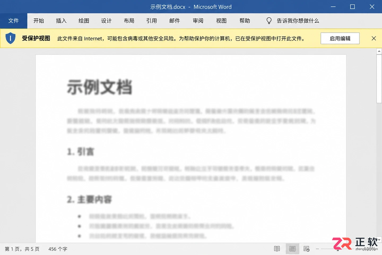382x255 pixels.
Task: Switch to the 视图 tab
Action: tap(221, 21)
